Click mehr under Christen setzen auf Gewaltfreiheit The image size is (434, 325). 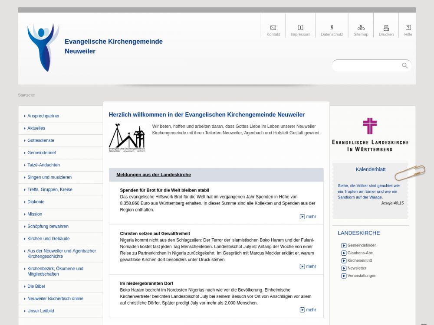click(308, 266)
